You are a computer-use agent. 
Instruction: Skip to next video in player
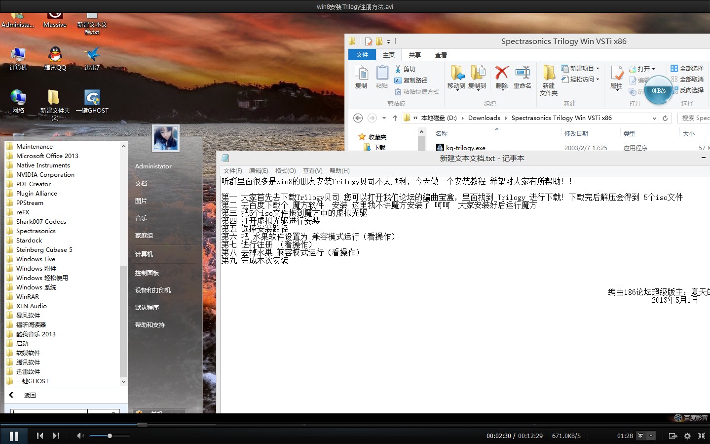coord(56,436)
